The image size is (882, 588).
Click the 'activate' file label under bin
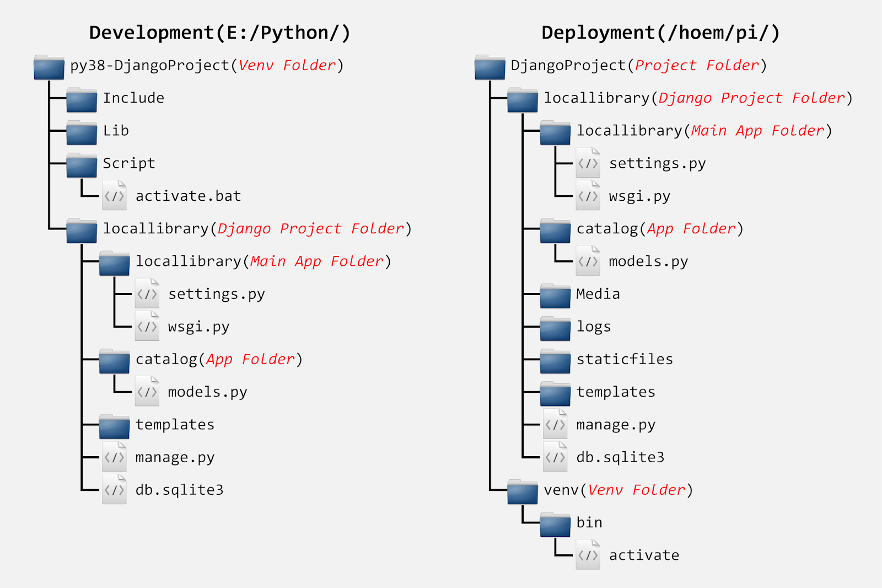[644, 555]
